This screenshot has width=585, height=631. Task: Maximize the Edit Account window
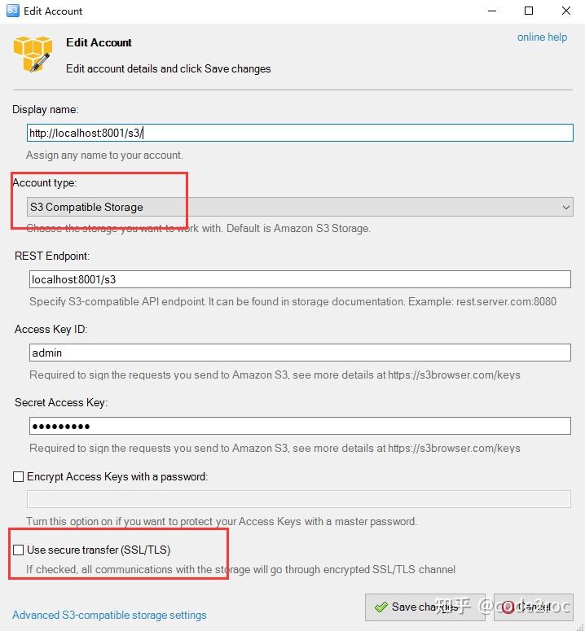coord(529,11)
